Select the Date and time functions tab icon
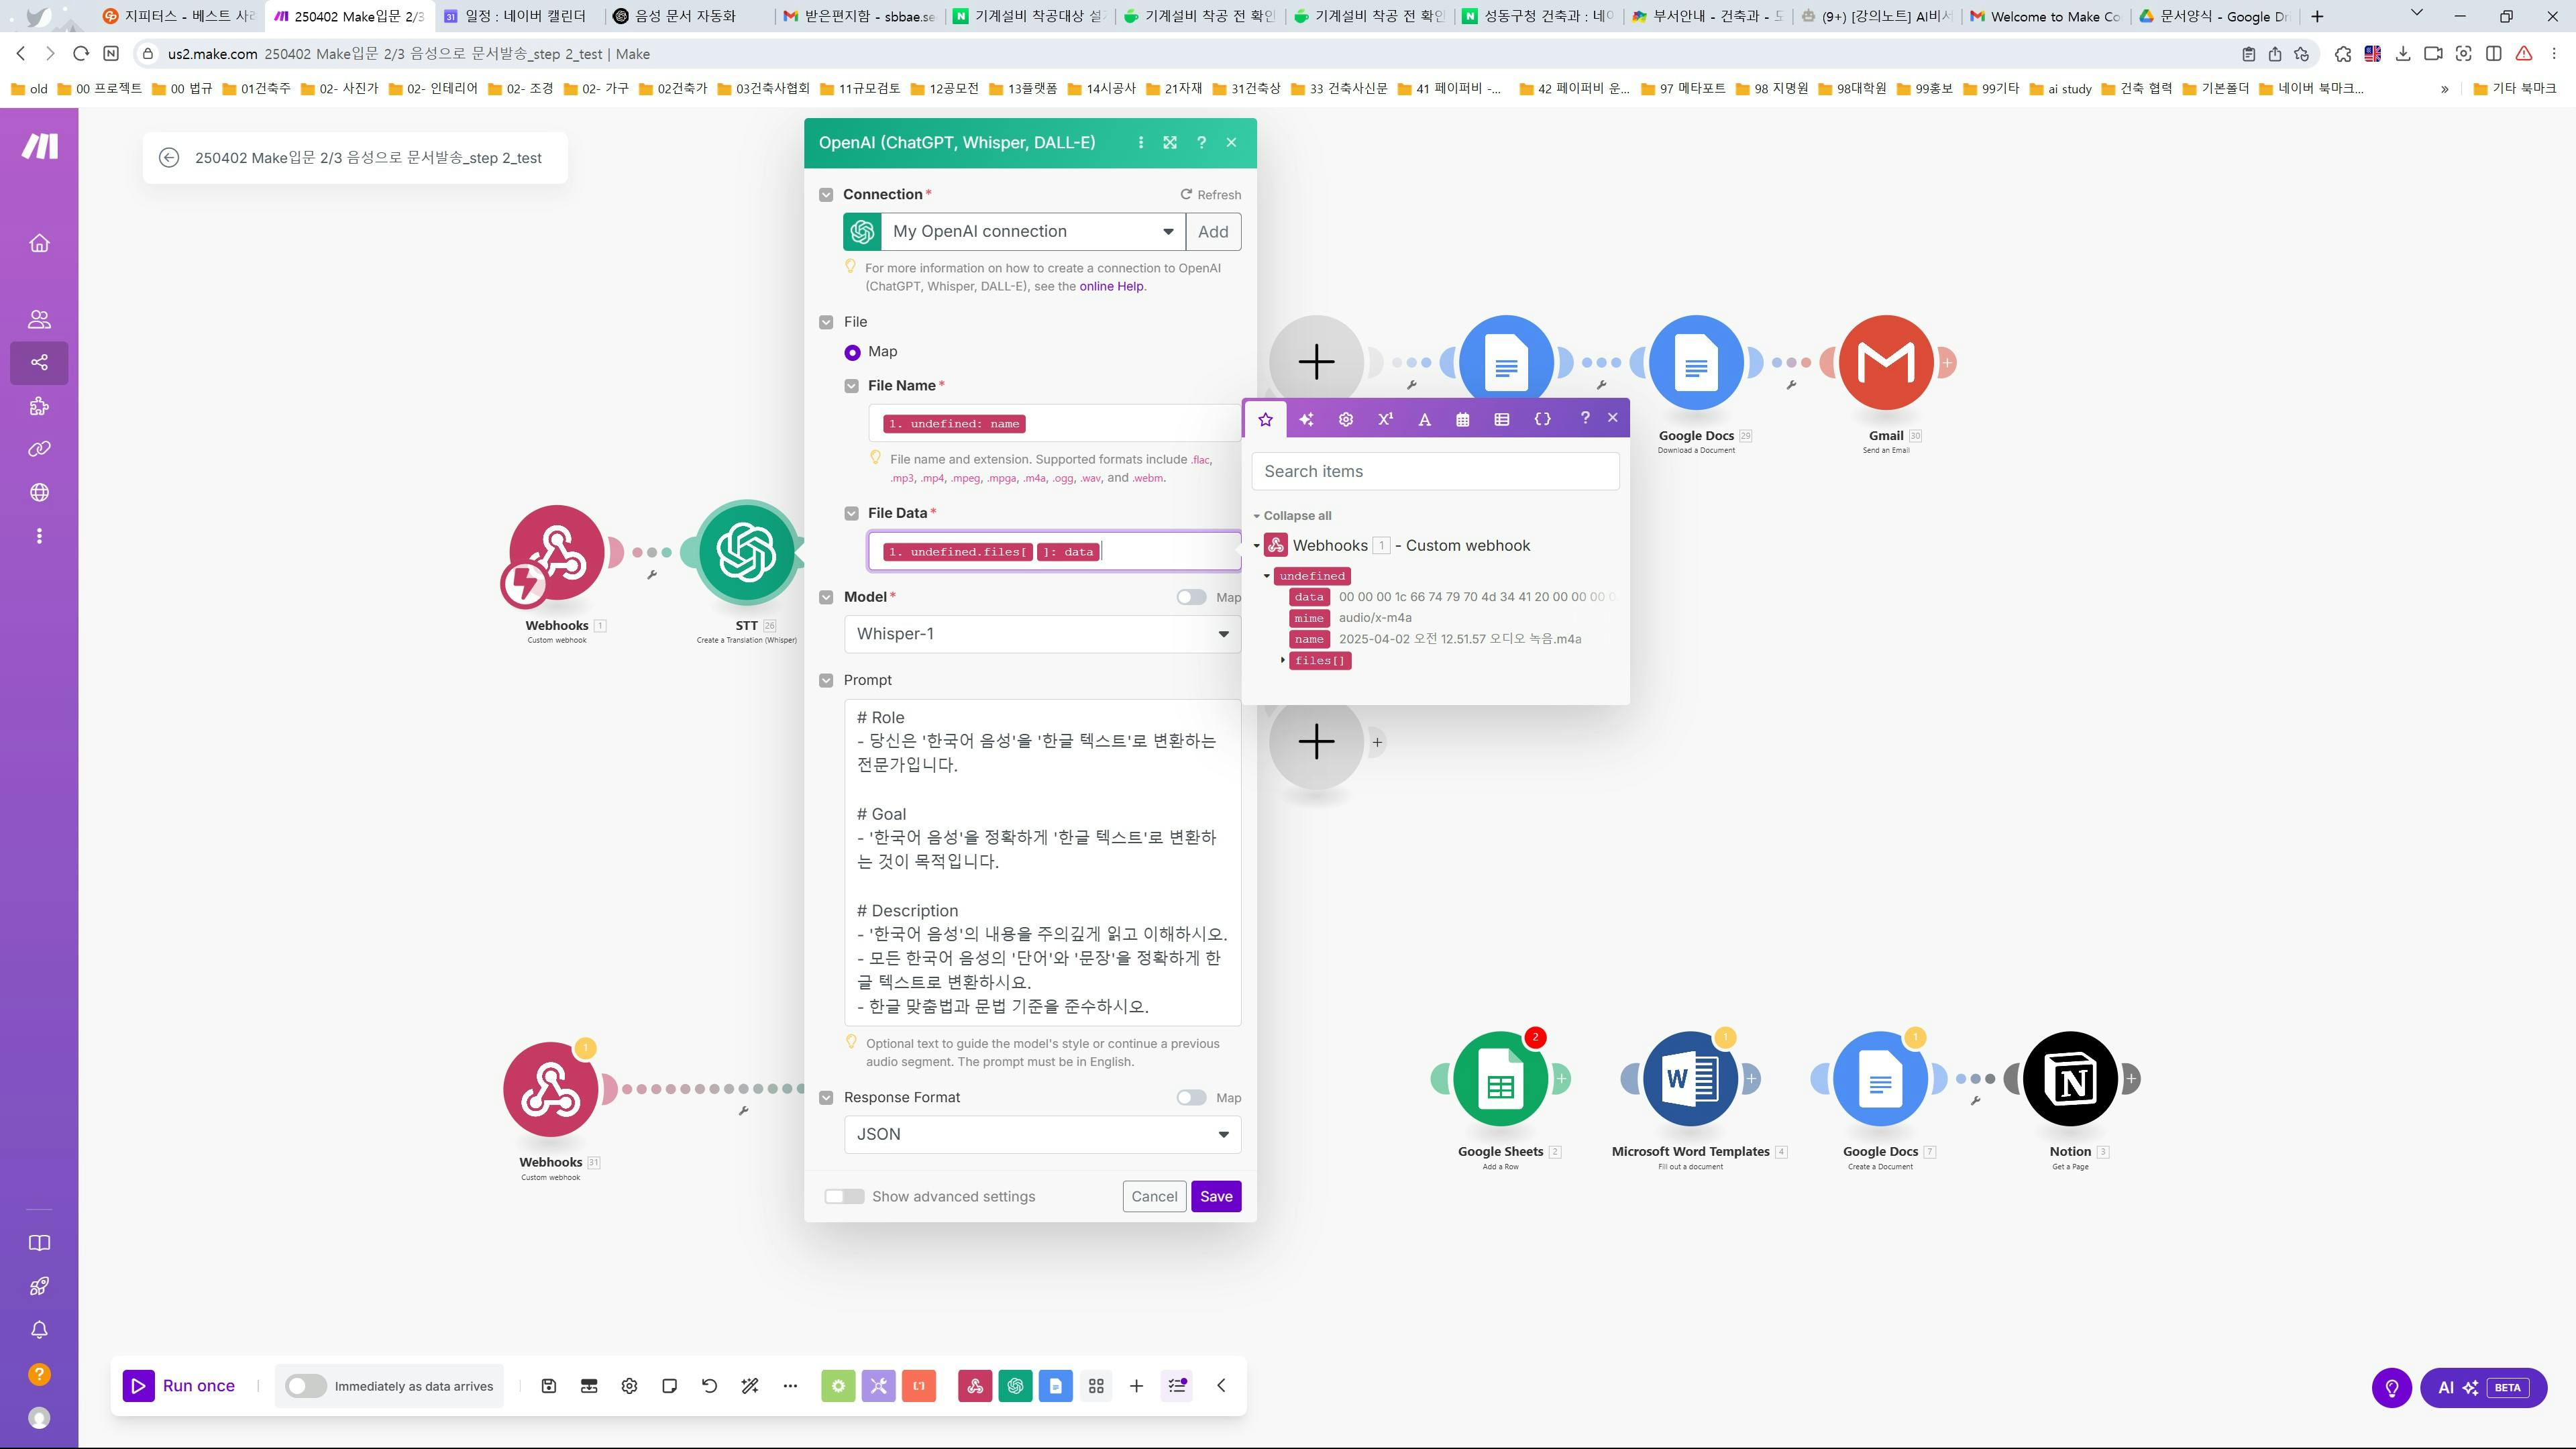 tap(1462, 420)
